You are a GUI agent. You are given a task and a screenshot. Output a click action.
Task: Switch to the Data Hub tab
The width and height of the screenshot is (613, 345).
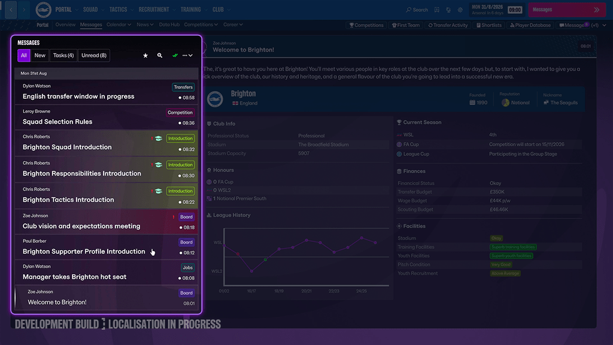click(169, 25)
